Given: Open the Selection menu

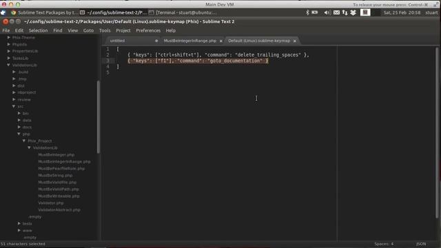Looking at the screenshot, I should [x=39, y=30].
